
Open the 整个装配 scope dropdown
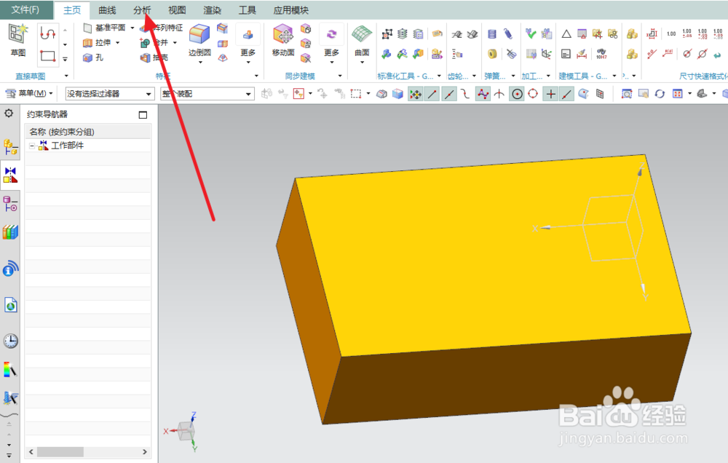207,94
